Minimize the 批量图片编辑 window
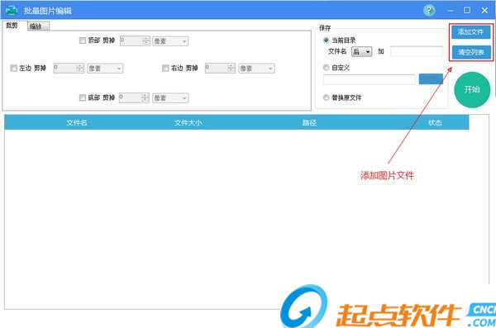 [451, 11]
